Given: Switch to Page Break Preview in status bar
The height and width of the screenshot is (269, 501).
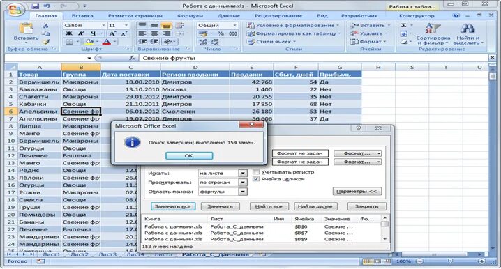Looking at the screenshot, I should tap(387, 261).
